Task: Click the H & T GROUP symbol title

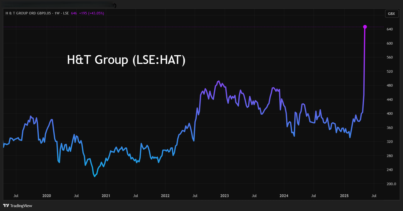Action: 28,13
